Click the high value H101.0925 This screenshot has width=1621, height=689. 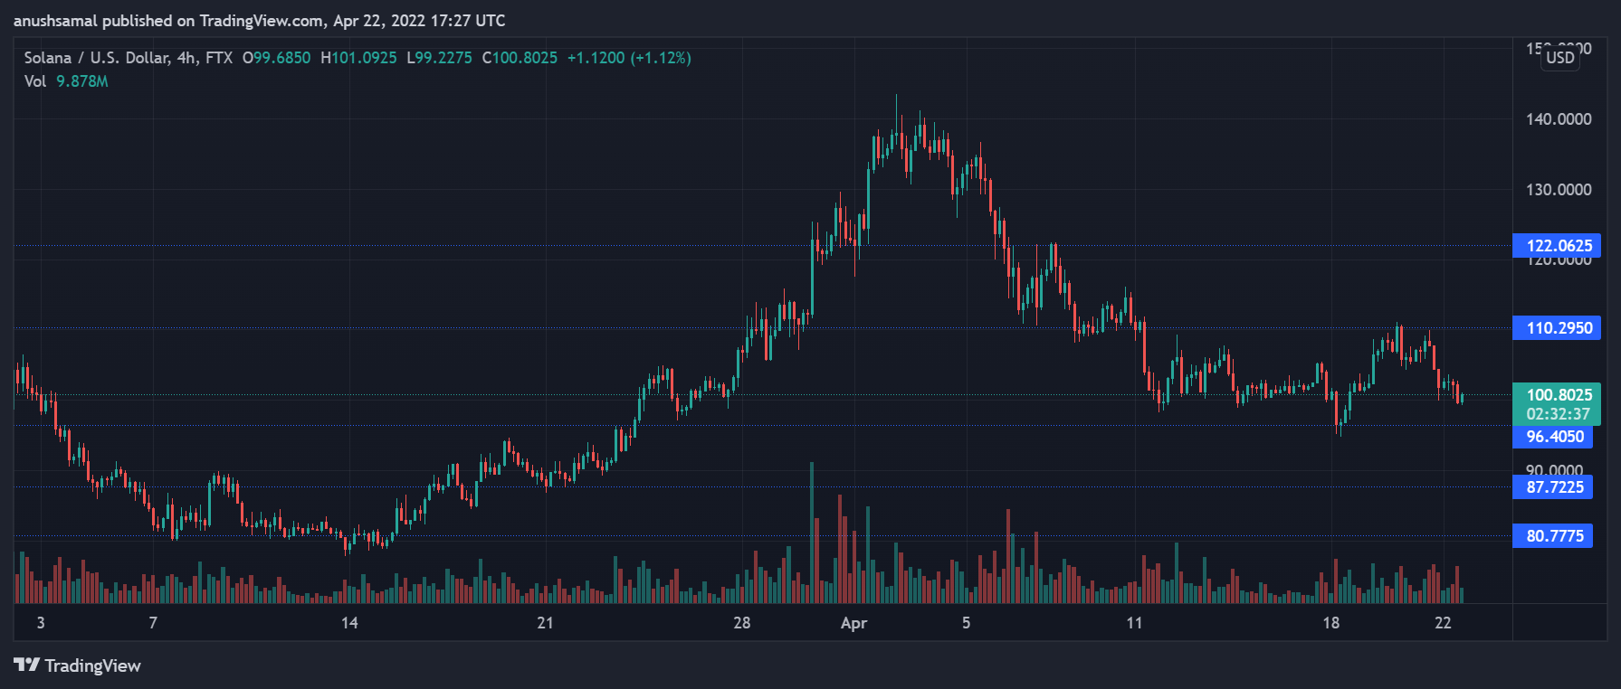click(x=358, y=58)
